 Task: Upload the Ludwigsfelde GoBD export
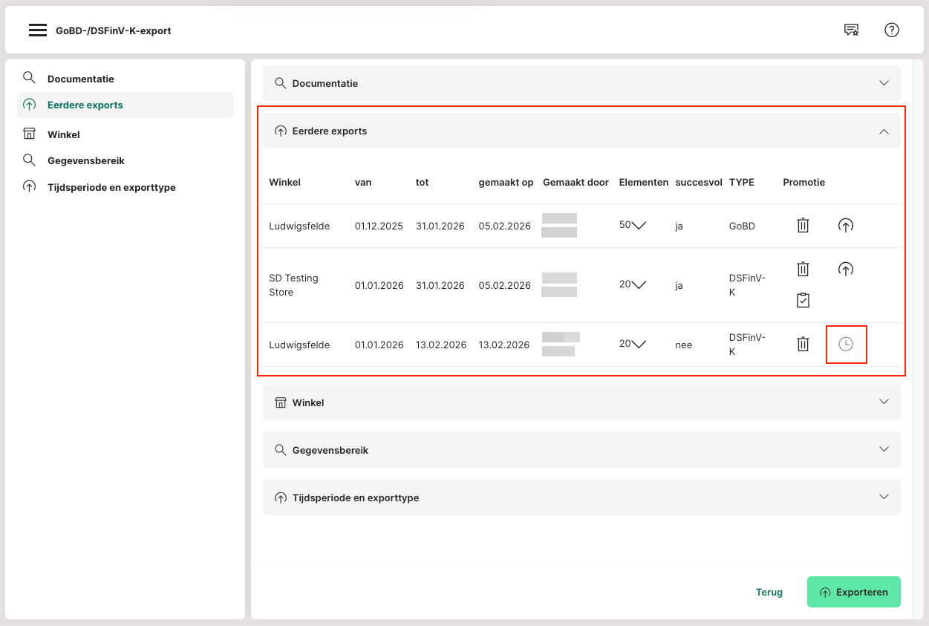pyautogui.click(x=845, y=226)
